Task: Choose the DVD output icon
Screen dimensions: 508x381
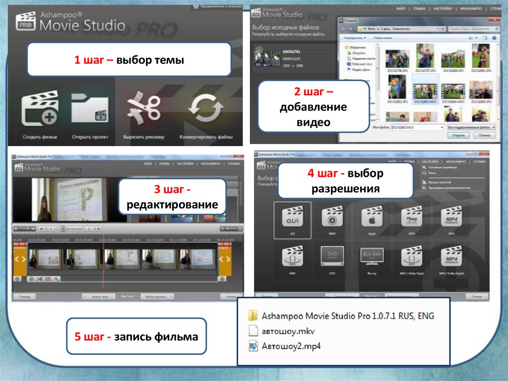Action: click(332, 256)
